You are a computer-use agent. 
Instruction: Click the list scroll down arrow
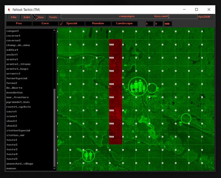point(54,169)
